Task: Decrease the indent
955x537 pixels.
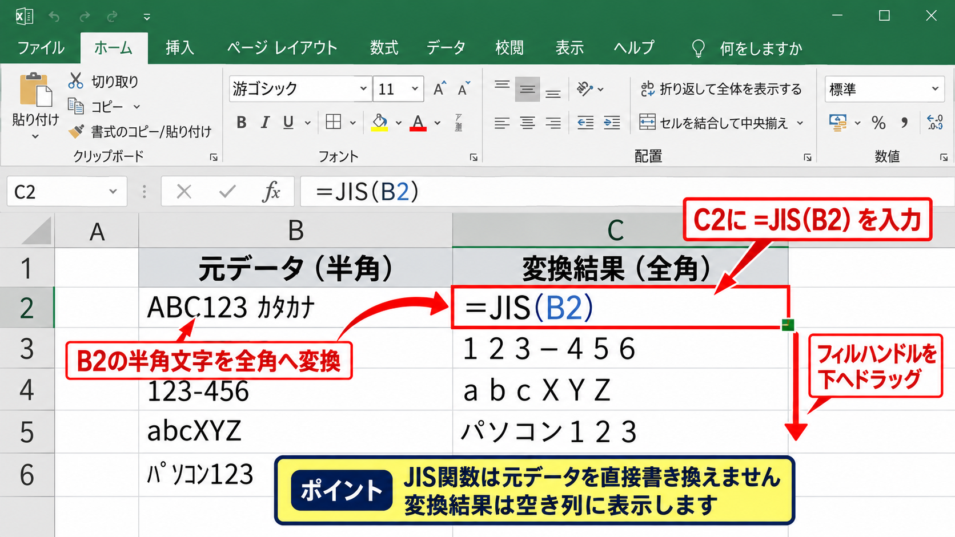Action: (x=585, y=123)
